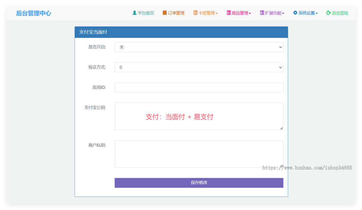Viewport: 362px width, 210px height.
Task: Click the user icon beside 平台首页
Action: click(x=135, y=13)
